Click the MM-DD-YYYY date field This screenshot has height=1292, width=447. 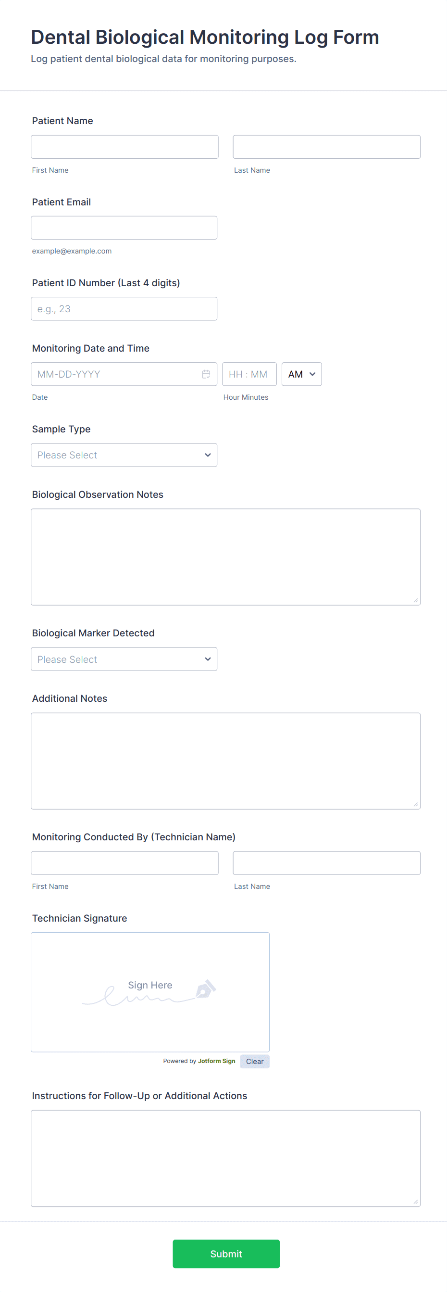tap(124, 374)
